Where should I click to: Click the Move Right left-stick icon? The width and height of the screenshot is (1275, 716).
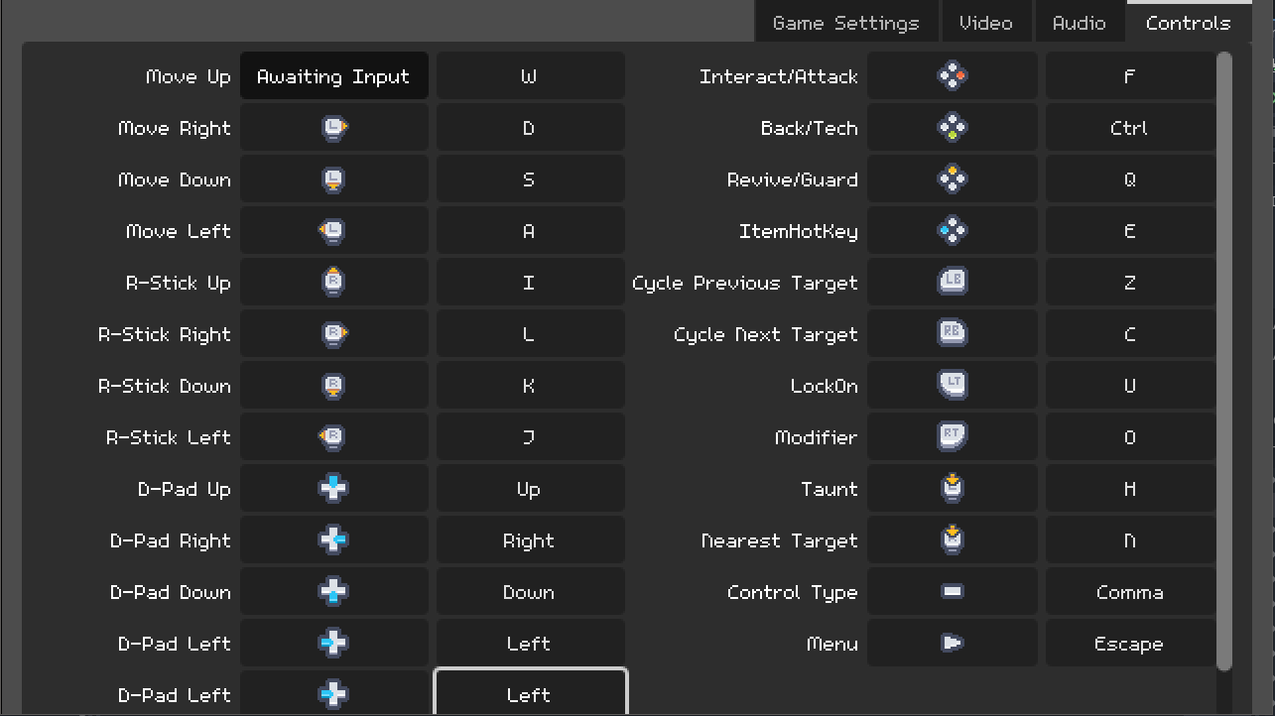click(334, 128)
